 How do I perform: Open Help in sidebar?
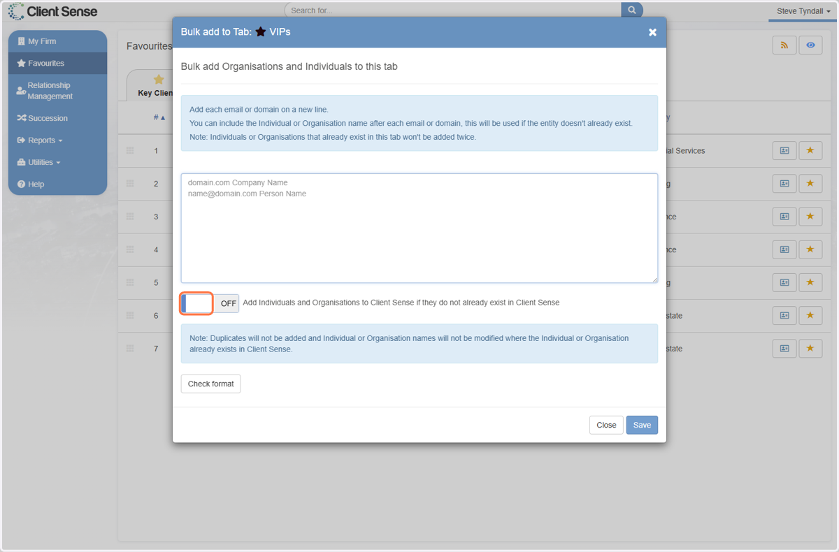click(x=57, y=184)
